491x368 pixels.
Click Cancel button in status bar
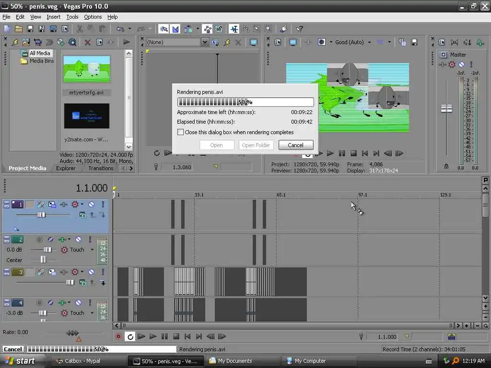point(13,349)
